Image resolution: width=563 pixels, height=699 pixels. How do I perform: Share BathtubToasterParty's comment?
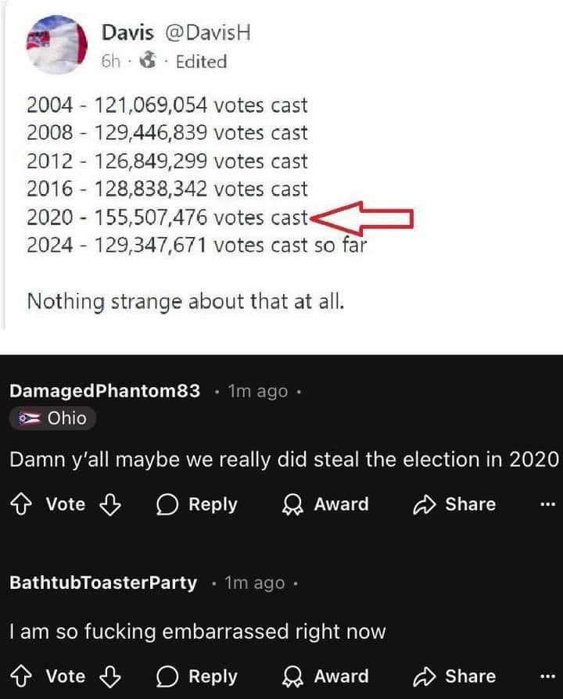454,676
